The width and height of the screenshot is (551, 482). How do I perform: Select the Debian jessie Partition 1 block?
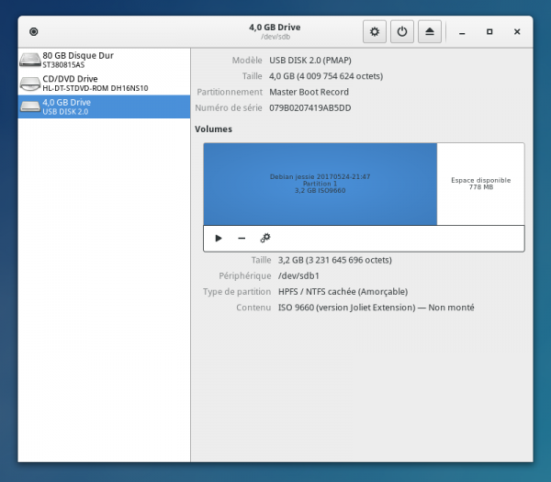pos(320,184)
